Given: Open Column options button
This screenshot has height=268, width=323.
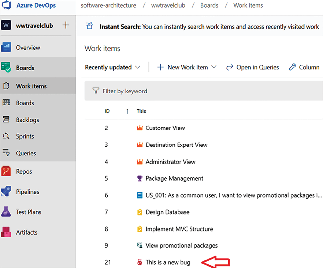Looking at the screenshot, I should click(304, 67).
